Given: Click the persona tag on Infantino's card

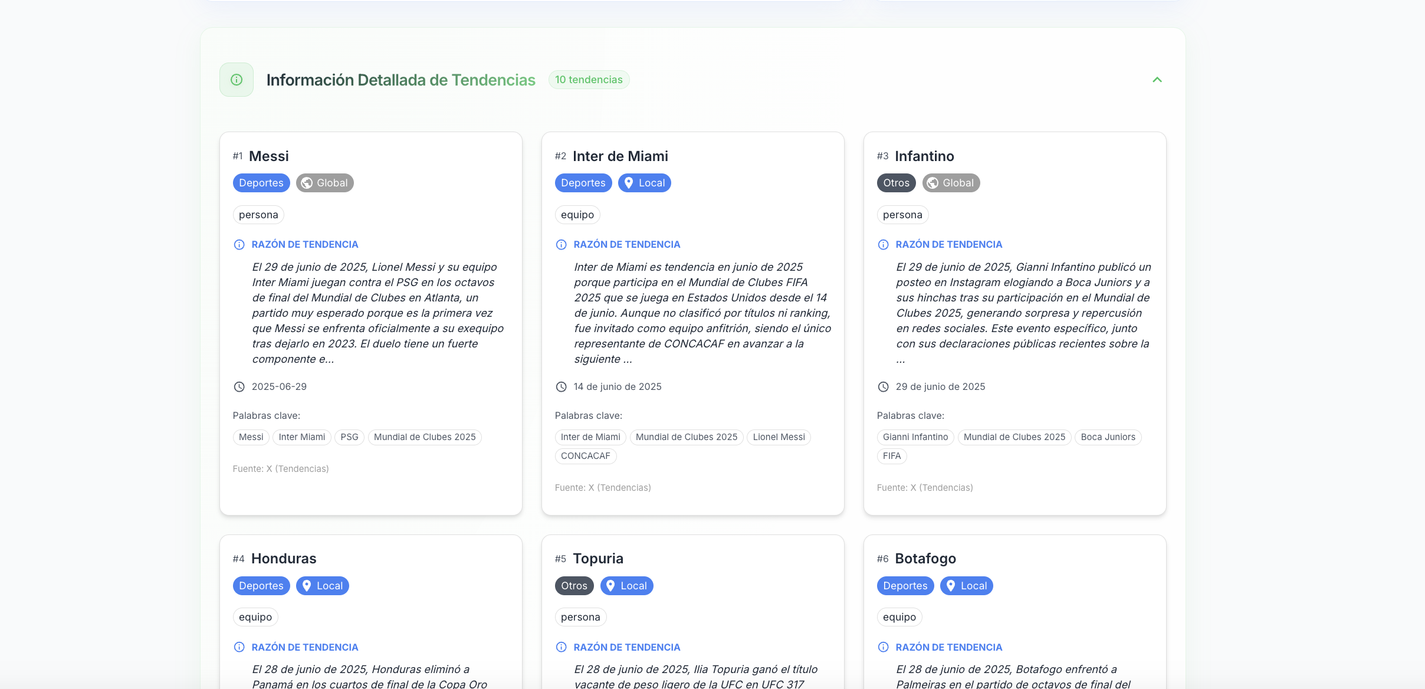Looking at the screenshot, I should (901, 214).
